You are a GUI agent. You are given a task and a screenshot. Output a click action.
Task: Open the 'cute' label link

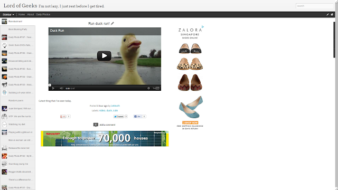click(115, 110)
